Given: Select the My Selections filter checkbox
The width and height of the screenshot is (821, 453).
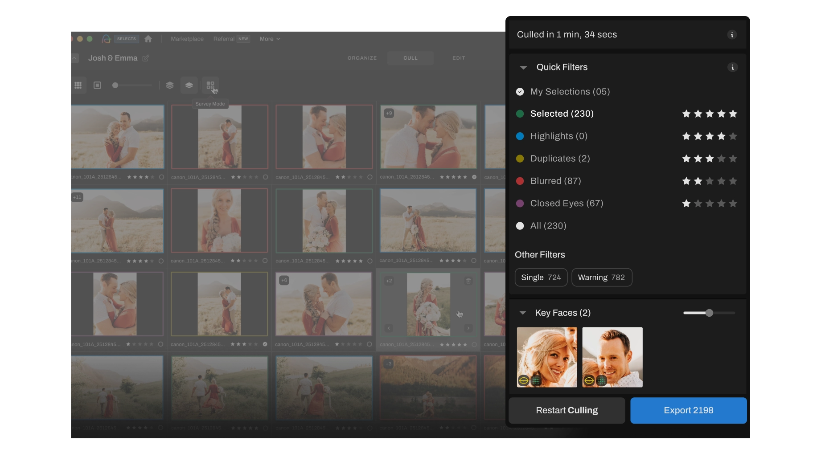Looking at the screenshot, I should coord(520,91).
